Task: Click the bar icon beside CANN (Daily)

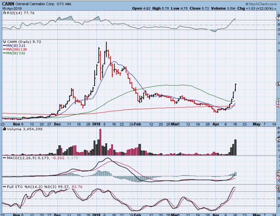Action: 5,42
